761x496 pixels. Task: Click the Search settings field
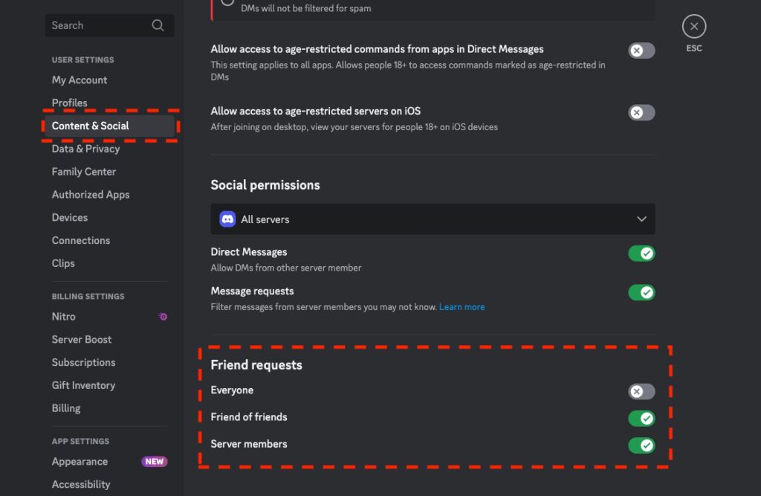pos(97,25)
